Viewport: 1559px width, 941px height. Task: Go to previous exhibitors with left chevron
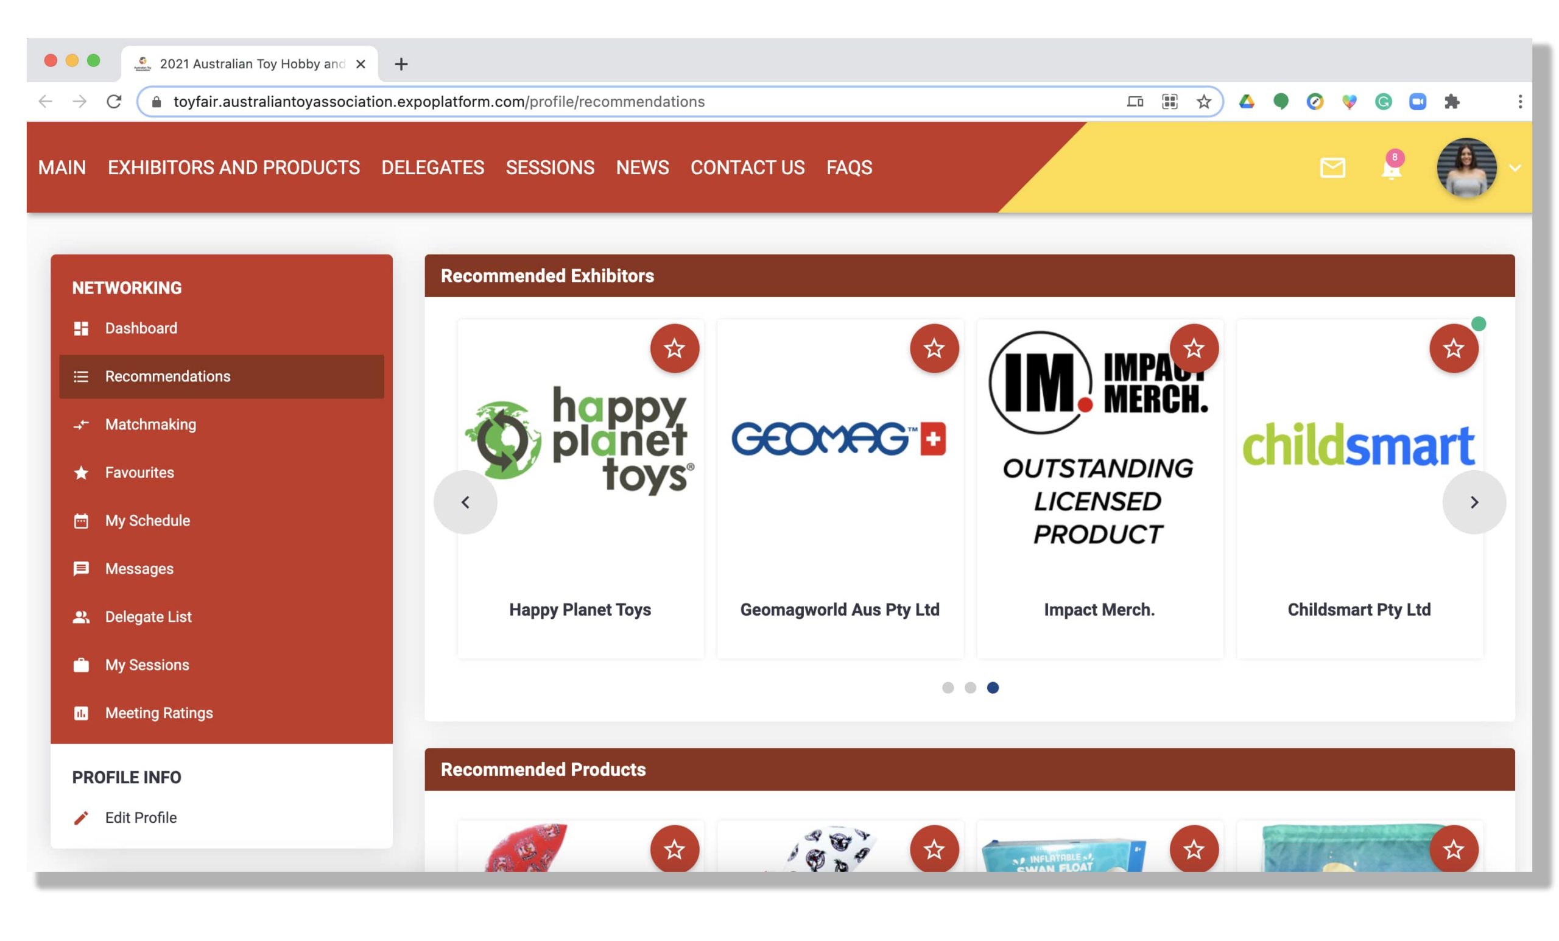tap(465, 502)
